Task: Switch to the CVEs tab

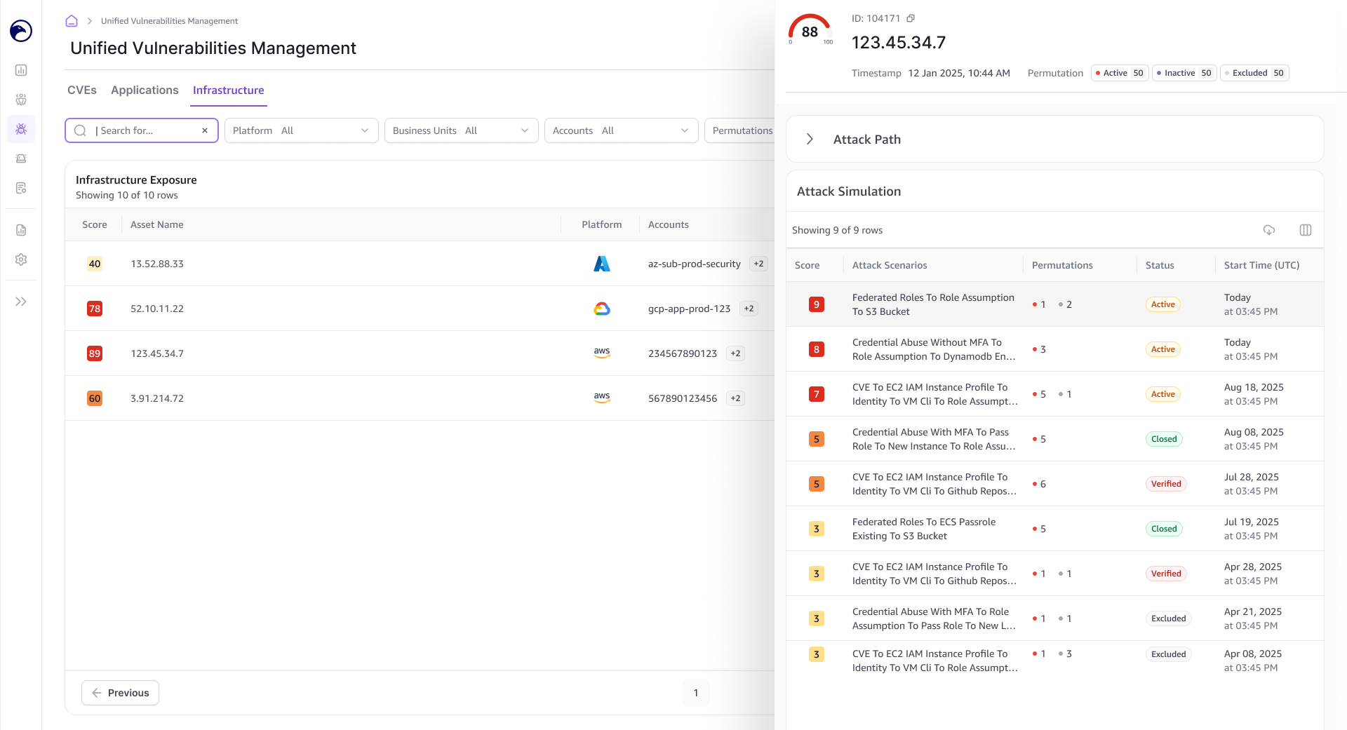Action: point(82,90)
